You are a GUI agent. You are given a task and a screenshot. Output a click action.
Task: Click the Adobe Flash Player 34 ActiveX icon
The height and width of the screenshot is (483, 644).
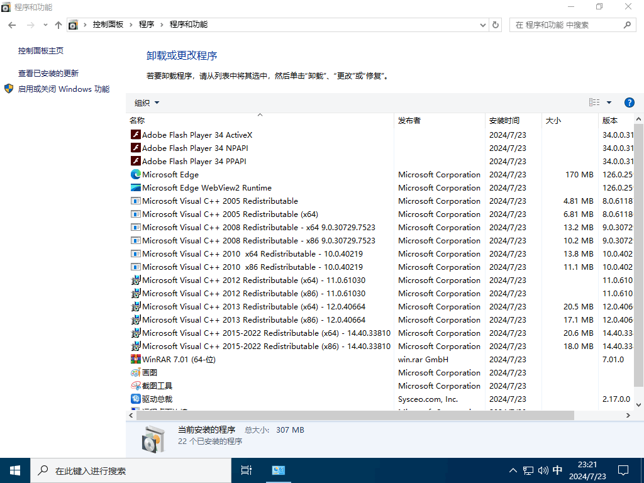[x=135, y=135]
